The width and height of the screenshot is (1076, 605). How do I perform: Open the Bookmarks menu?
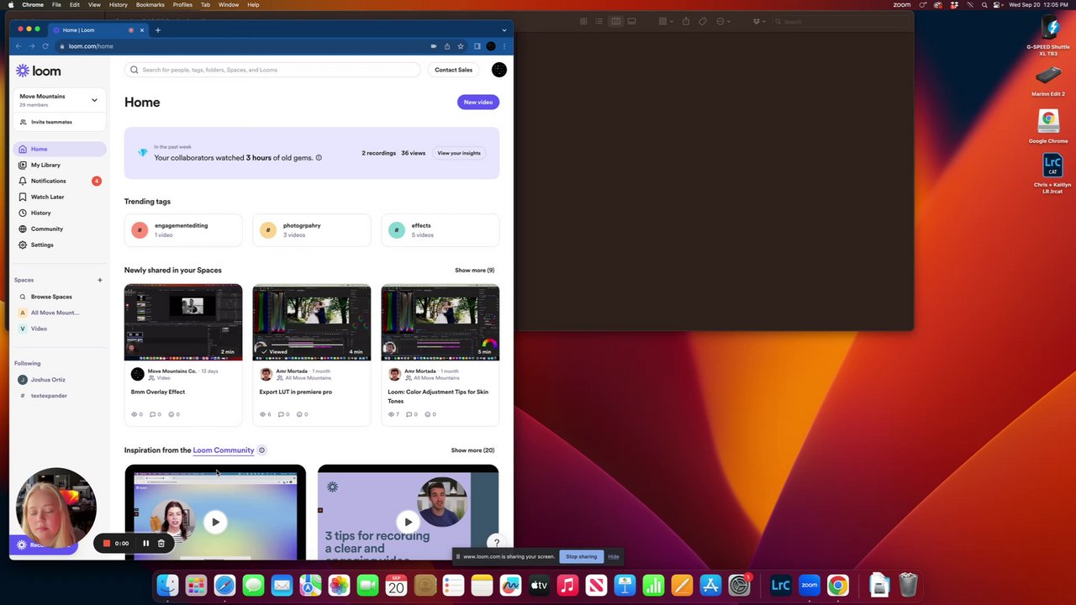click(150, 5)
